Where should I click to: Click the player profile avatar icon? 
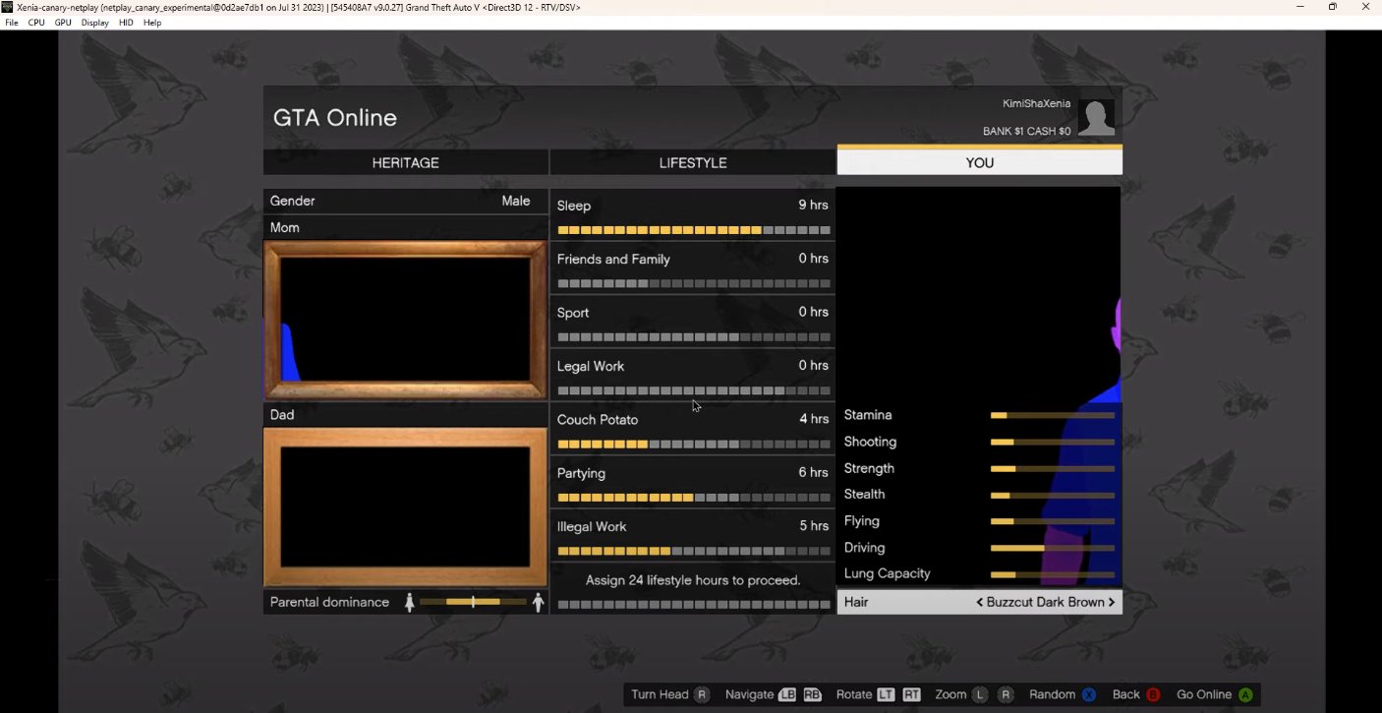tap(1096, 118)
